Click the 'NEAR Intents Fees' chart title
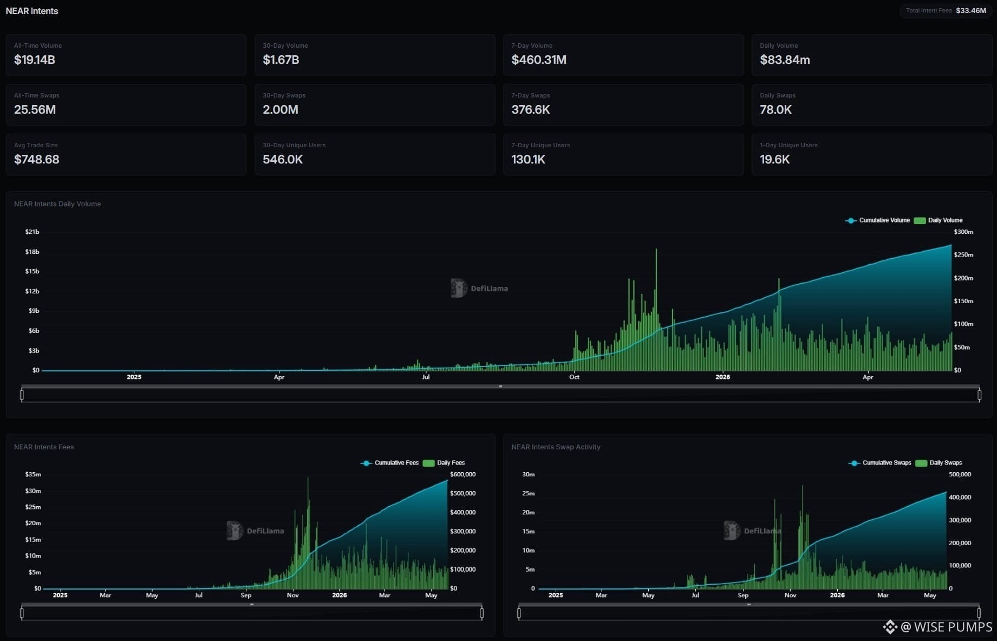This screenshot has height=641, width=997. point(44,447)
